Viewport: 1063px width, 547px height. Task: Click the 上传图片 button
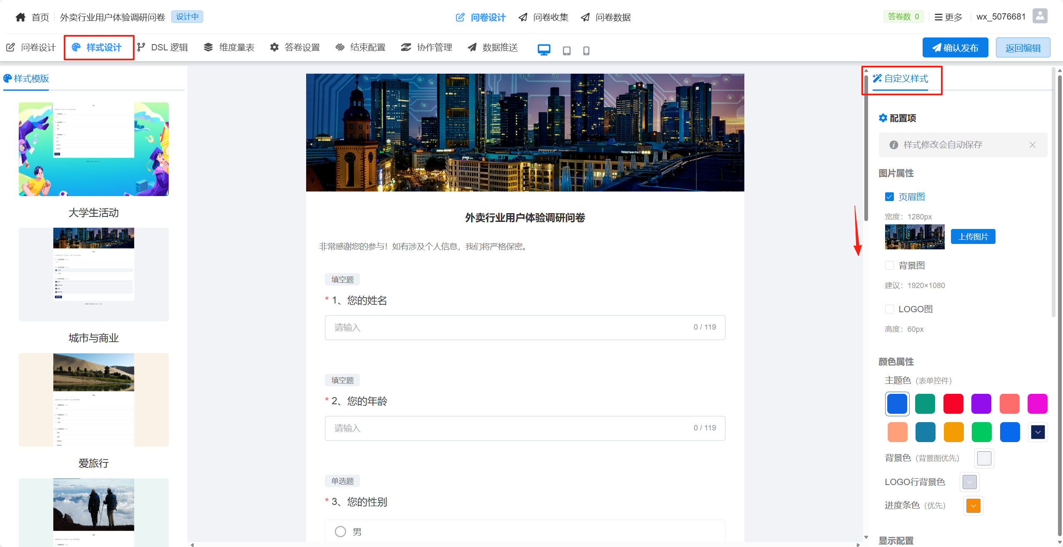pos(973,236)
